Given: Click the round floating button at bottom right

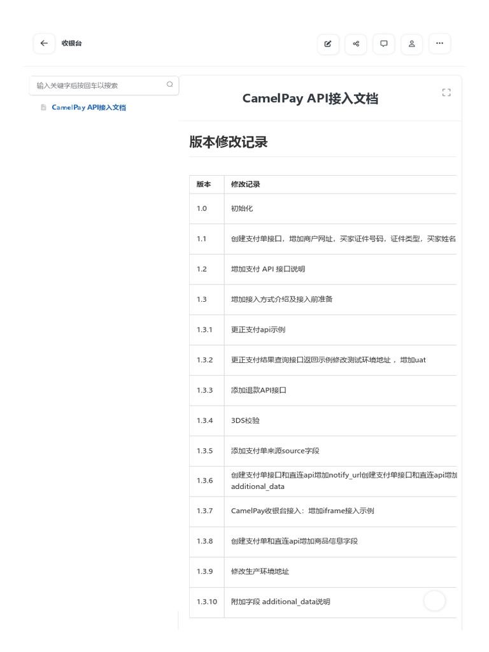Looking at the screenshot, I should [434, 601].
